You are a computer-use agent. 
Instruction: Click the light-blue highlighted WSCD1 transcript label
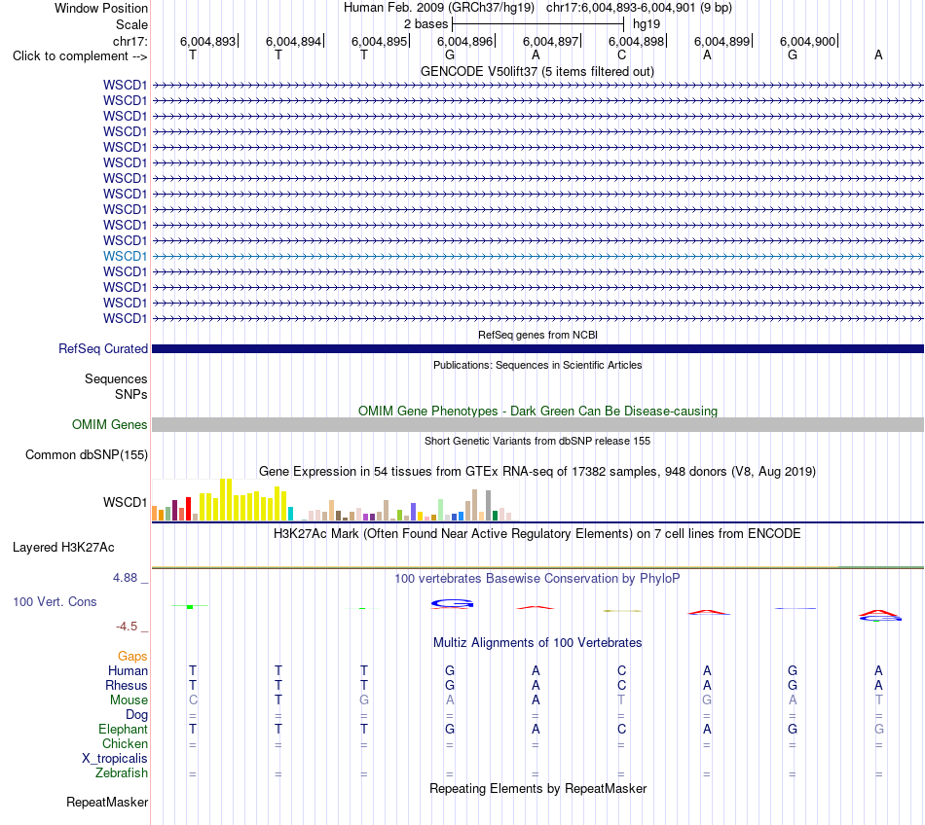pos(125,256)
